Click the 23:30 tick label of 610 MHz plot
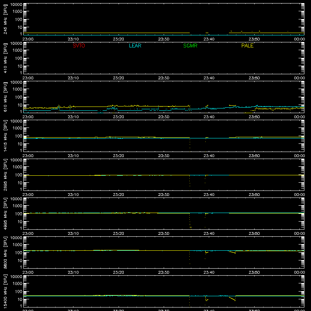This screenshot has height=311, width=311. point(164,117)
